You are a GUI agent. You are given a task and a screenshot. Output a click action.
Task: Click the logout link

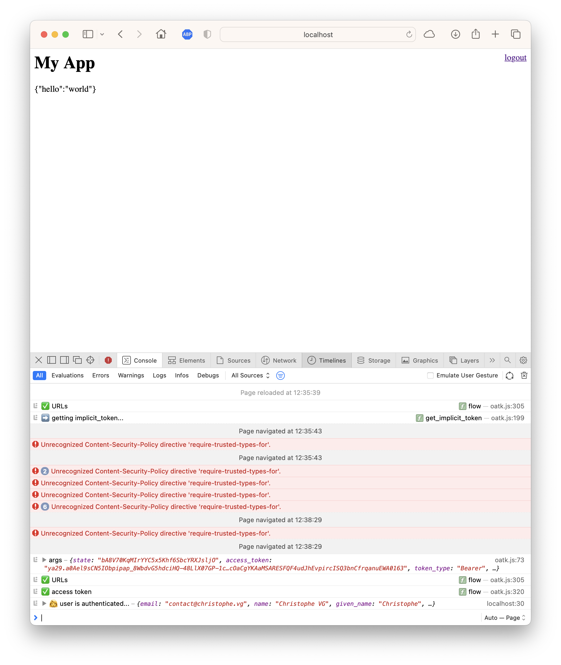(515, 58)
